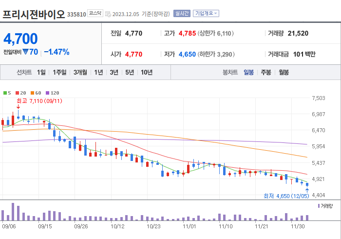Switch to the 주봉 candle chart

(266, 72)
